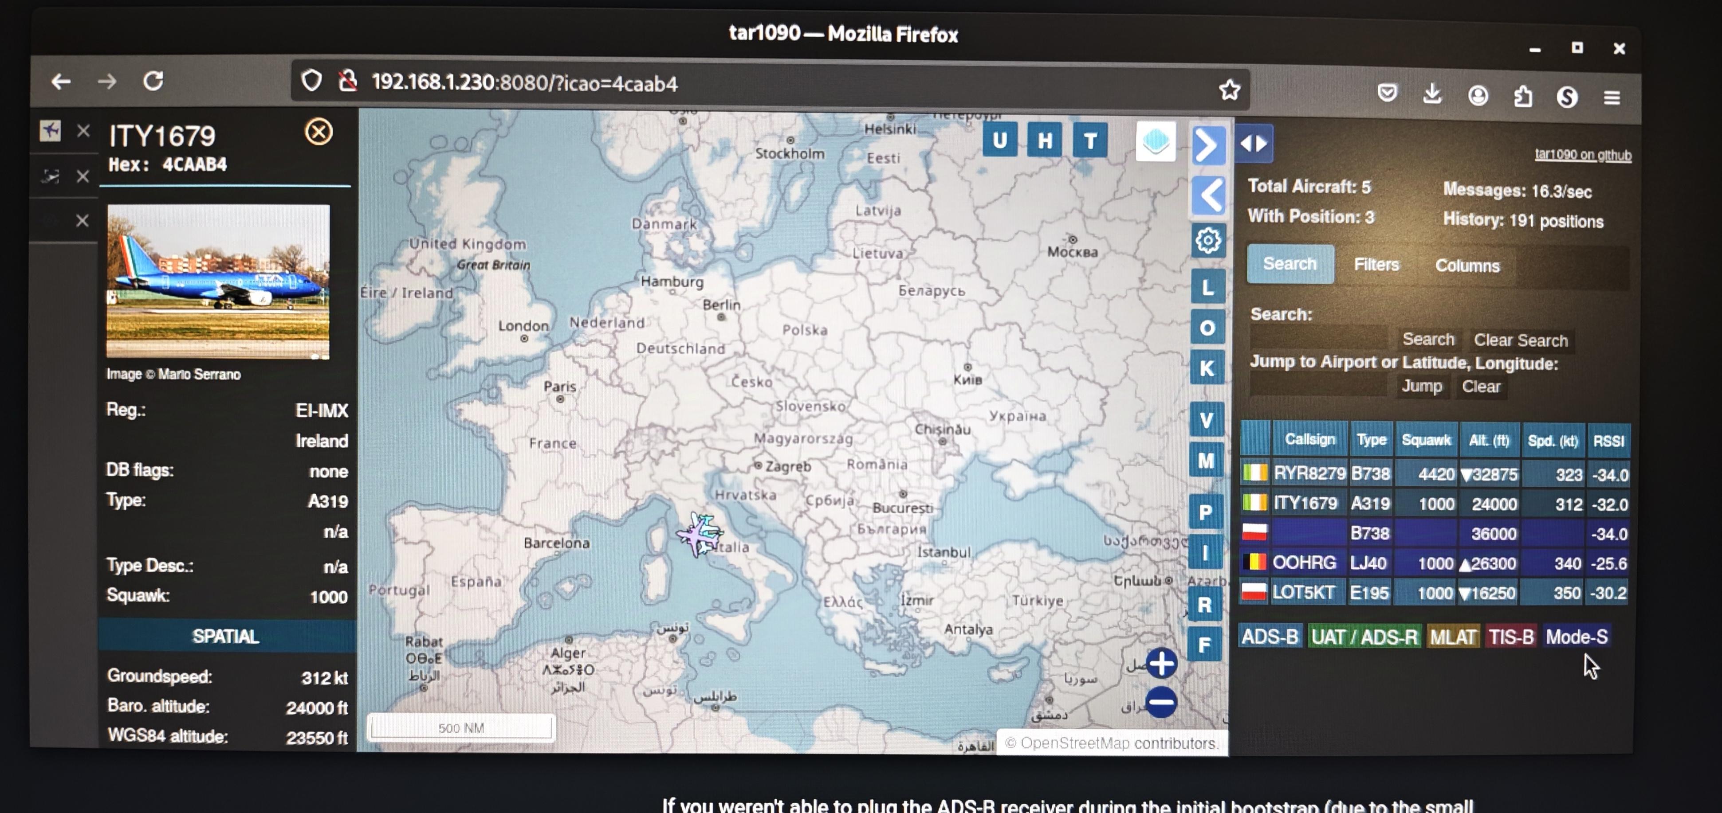Sort table by Alt. (ft) column header
The width and height of the screenshot is (1722, 813).
(1489, 440)
